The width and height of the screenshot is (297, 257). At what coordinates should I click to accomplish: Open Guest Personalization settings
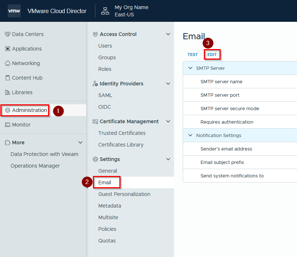click(x=124, y=194)
